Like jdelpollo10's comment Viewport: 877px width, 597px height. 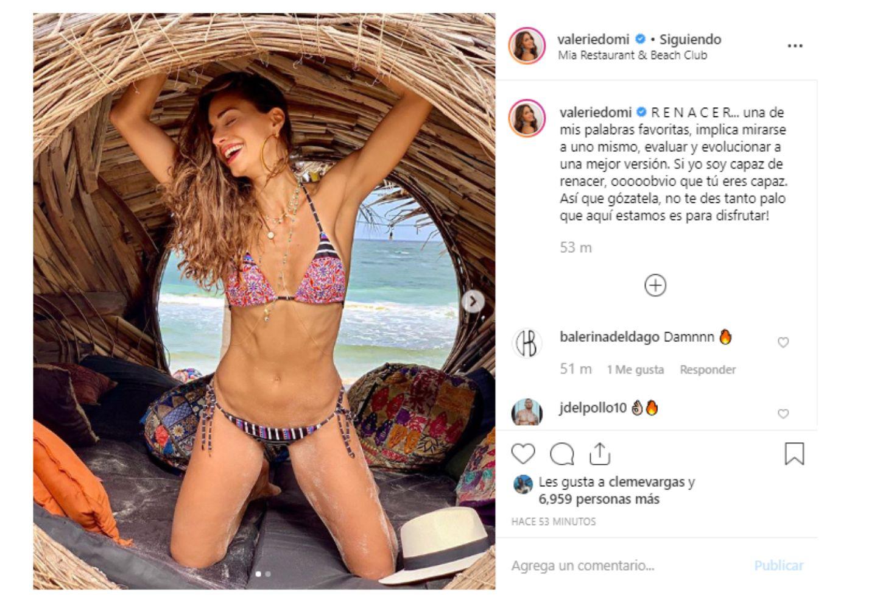783,414
